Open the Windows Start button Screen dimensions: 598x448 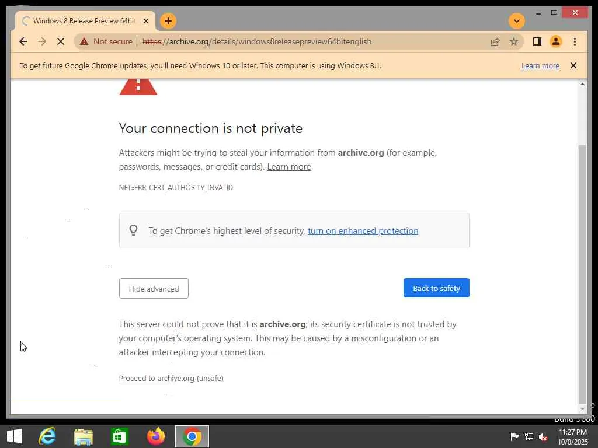click(15, 436)
